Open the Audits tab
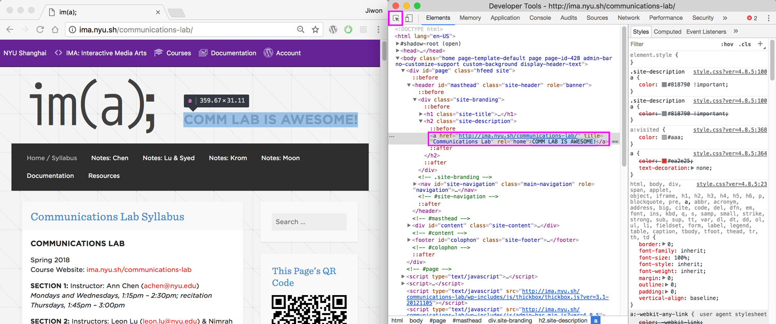 (569, 18)
